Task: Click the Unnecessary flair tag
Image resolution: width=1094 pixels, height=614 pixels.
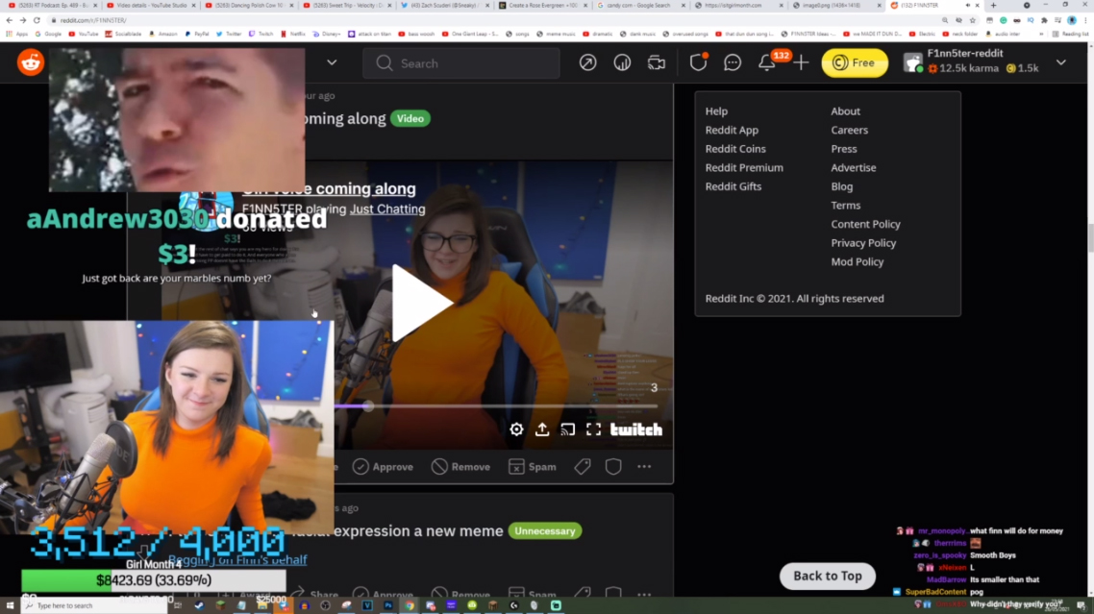Action: pos(545,531)
